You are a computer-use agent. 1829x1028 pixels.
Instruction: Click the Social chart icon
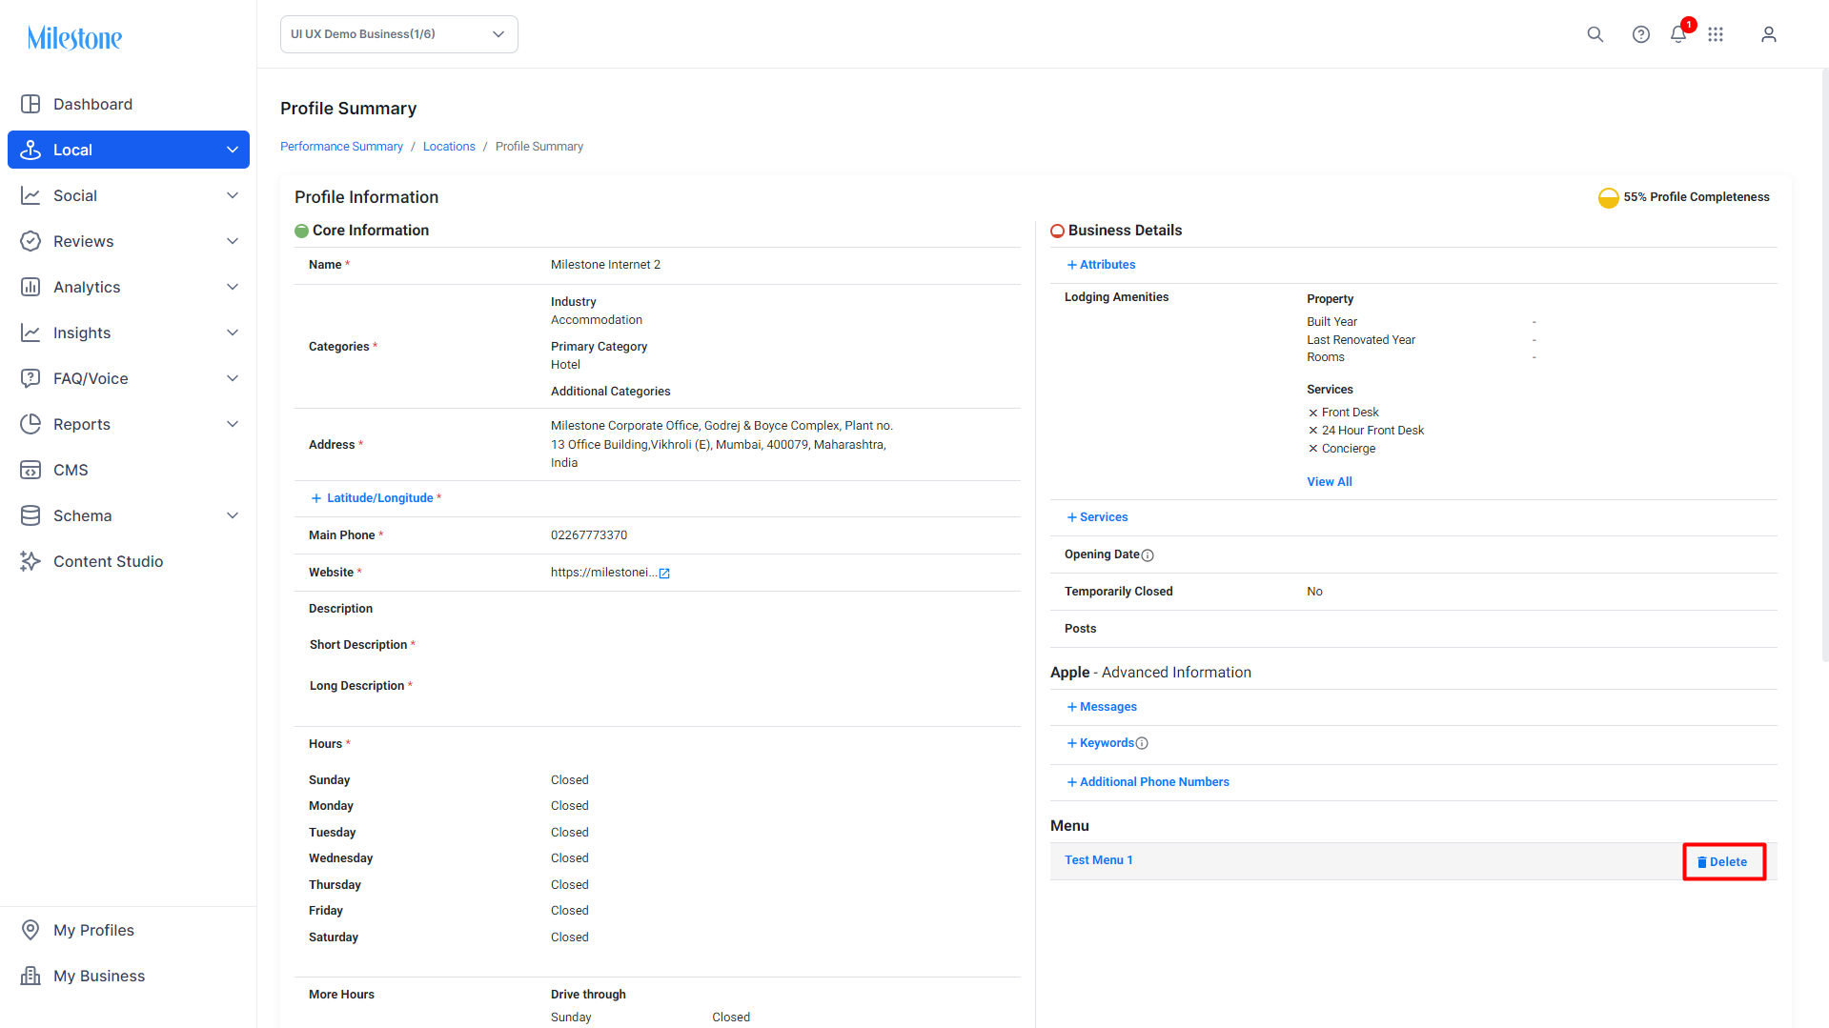point(30,195)
